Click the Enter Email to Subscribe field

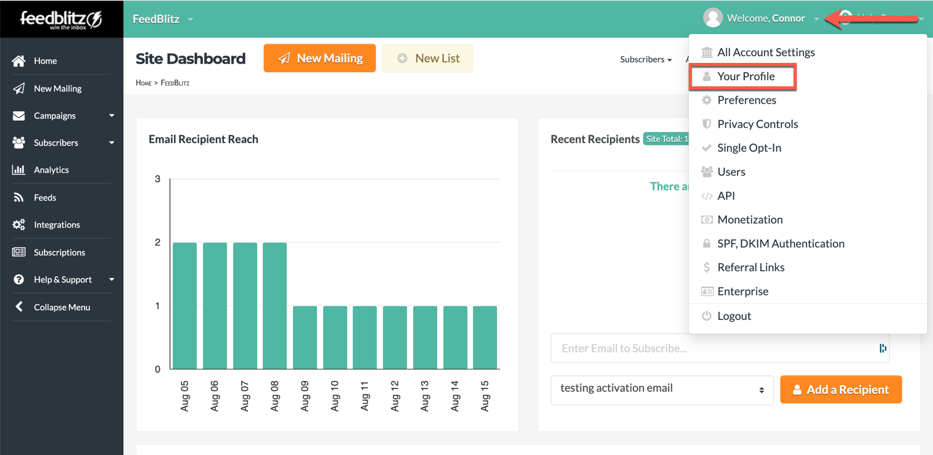[720, 348]
